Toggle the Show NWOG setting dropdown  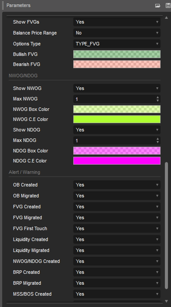coord(117,88)
